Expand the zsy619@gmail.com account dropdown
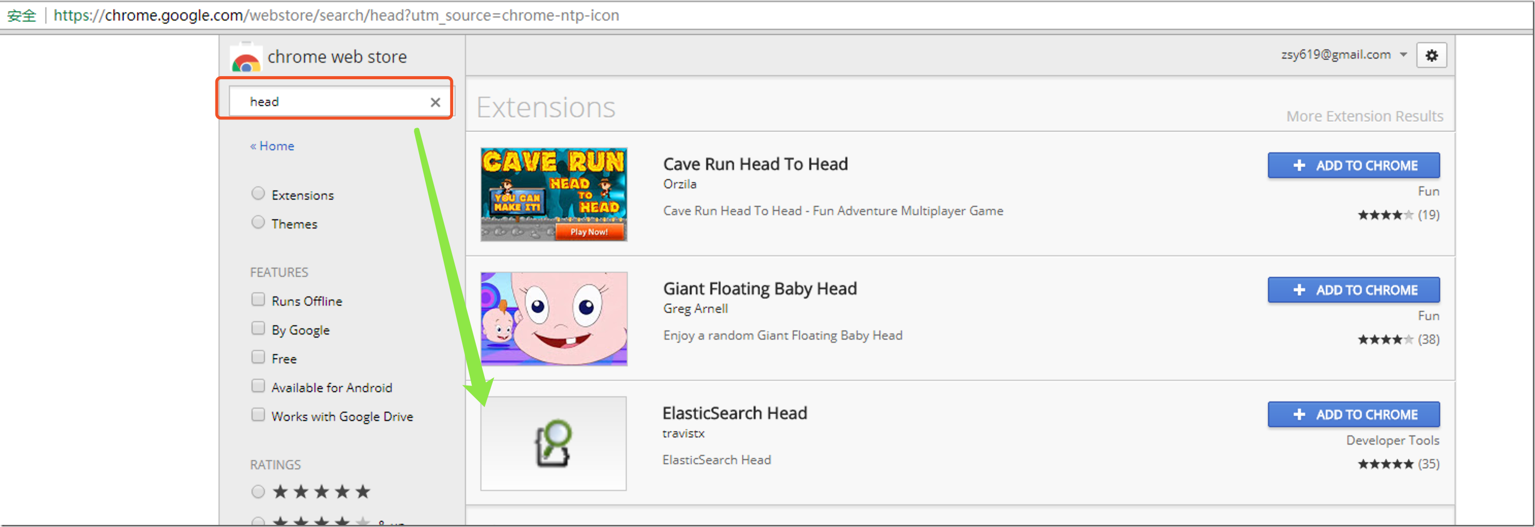 (1344, 55)
